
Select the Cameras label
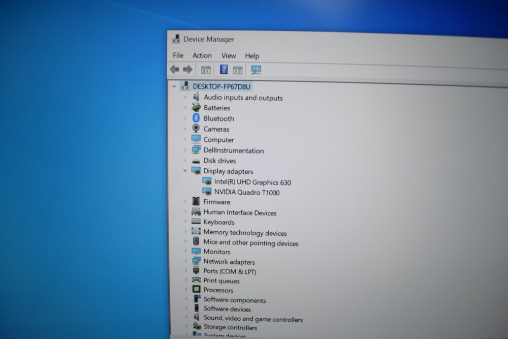pyautogui.click(x=216, y=129)
